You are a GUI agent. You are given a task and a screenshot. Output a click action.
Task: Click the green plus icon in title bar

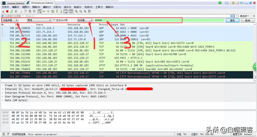(220, 3)
